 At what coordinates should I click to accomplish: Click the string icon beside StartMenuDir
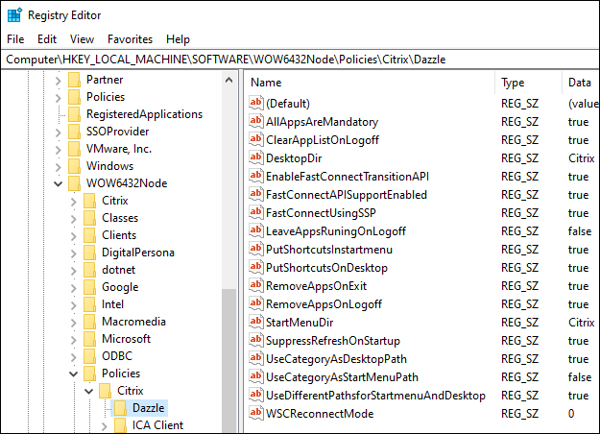256,323
